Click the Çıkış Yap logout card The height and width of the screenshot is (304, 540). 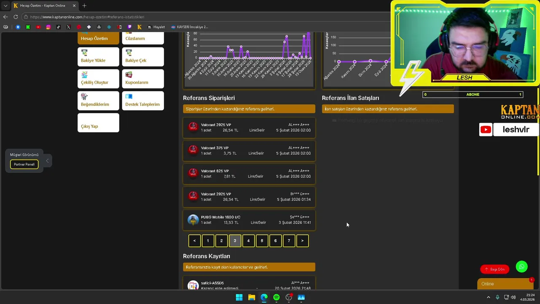tap(98, 122)
